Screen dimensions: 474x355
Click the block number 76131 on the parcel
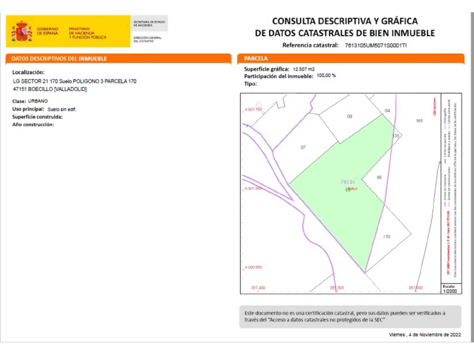tap(347, 182)
